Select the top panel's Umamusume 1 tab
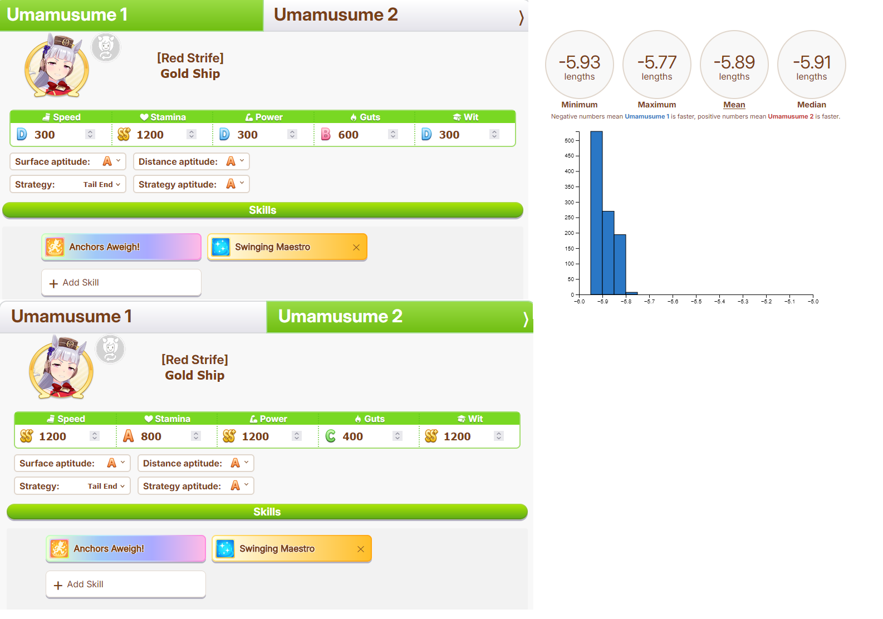The width and height of the screenshot is (883, 619). tap(131, 15)
